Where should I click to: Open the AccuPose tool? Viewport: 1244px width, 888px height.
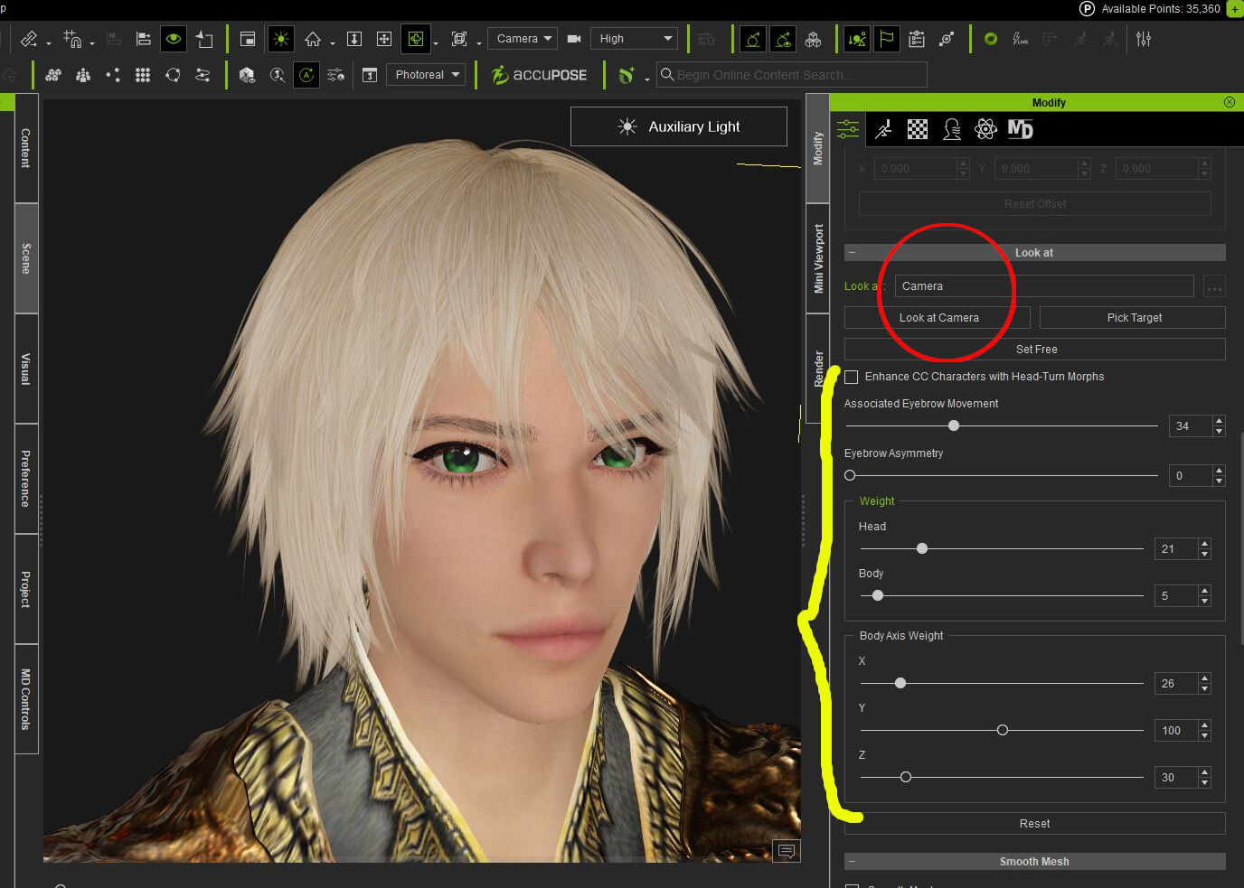[x=539, y=75]
